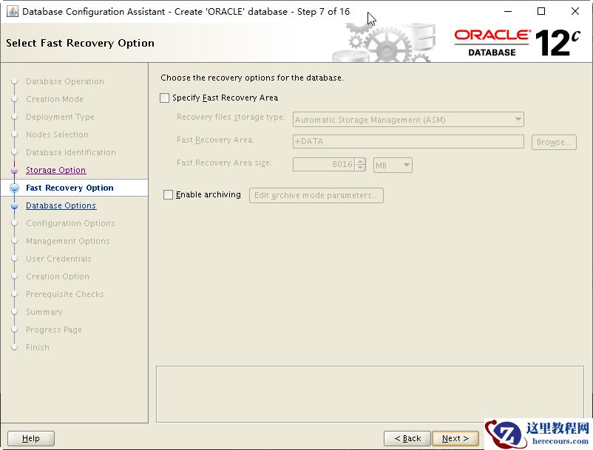Go back with the Back button
The height and width of the screenshot is (450, 593).
(x=407, y=438)
